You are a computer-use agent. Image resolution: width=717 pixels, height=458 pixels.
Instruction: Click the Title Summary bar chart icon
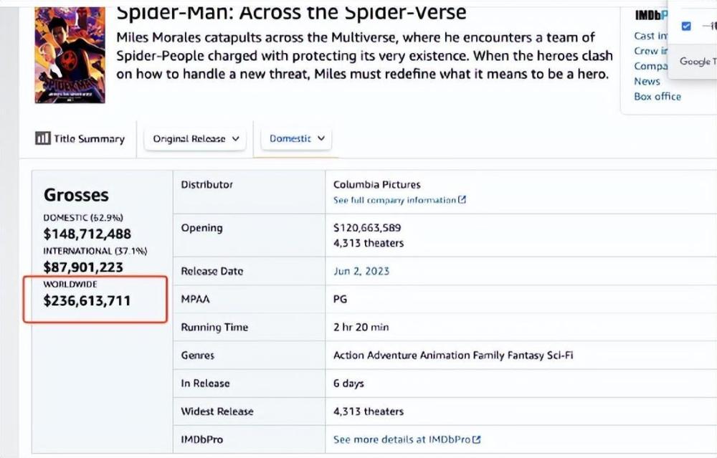coord(42,138)
